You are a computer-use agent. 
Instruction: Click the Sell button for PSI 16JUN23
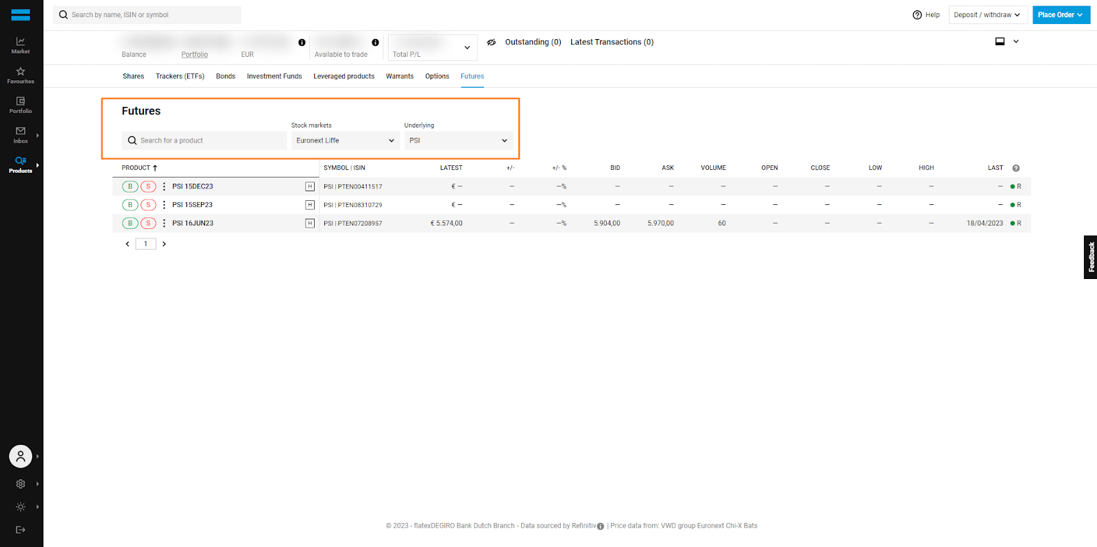[x=148, y=223]
